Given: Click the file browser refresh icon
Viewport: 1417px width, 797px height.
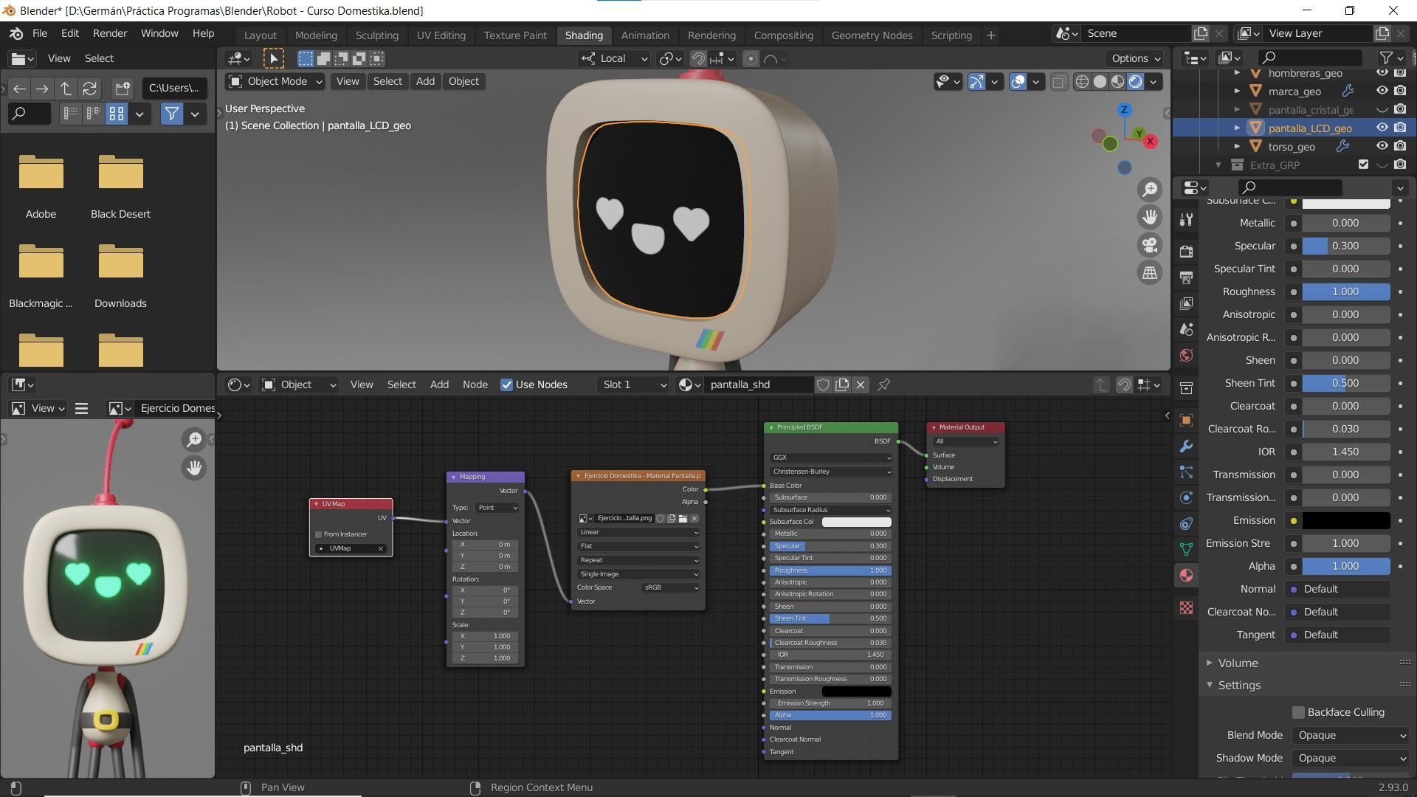Looking at the screenshot, I should click(89, 89).
